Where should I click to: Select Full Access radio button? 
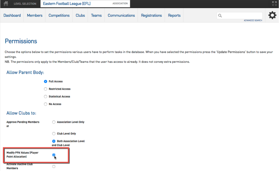[46, 81]
